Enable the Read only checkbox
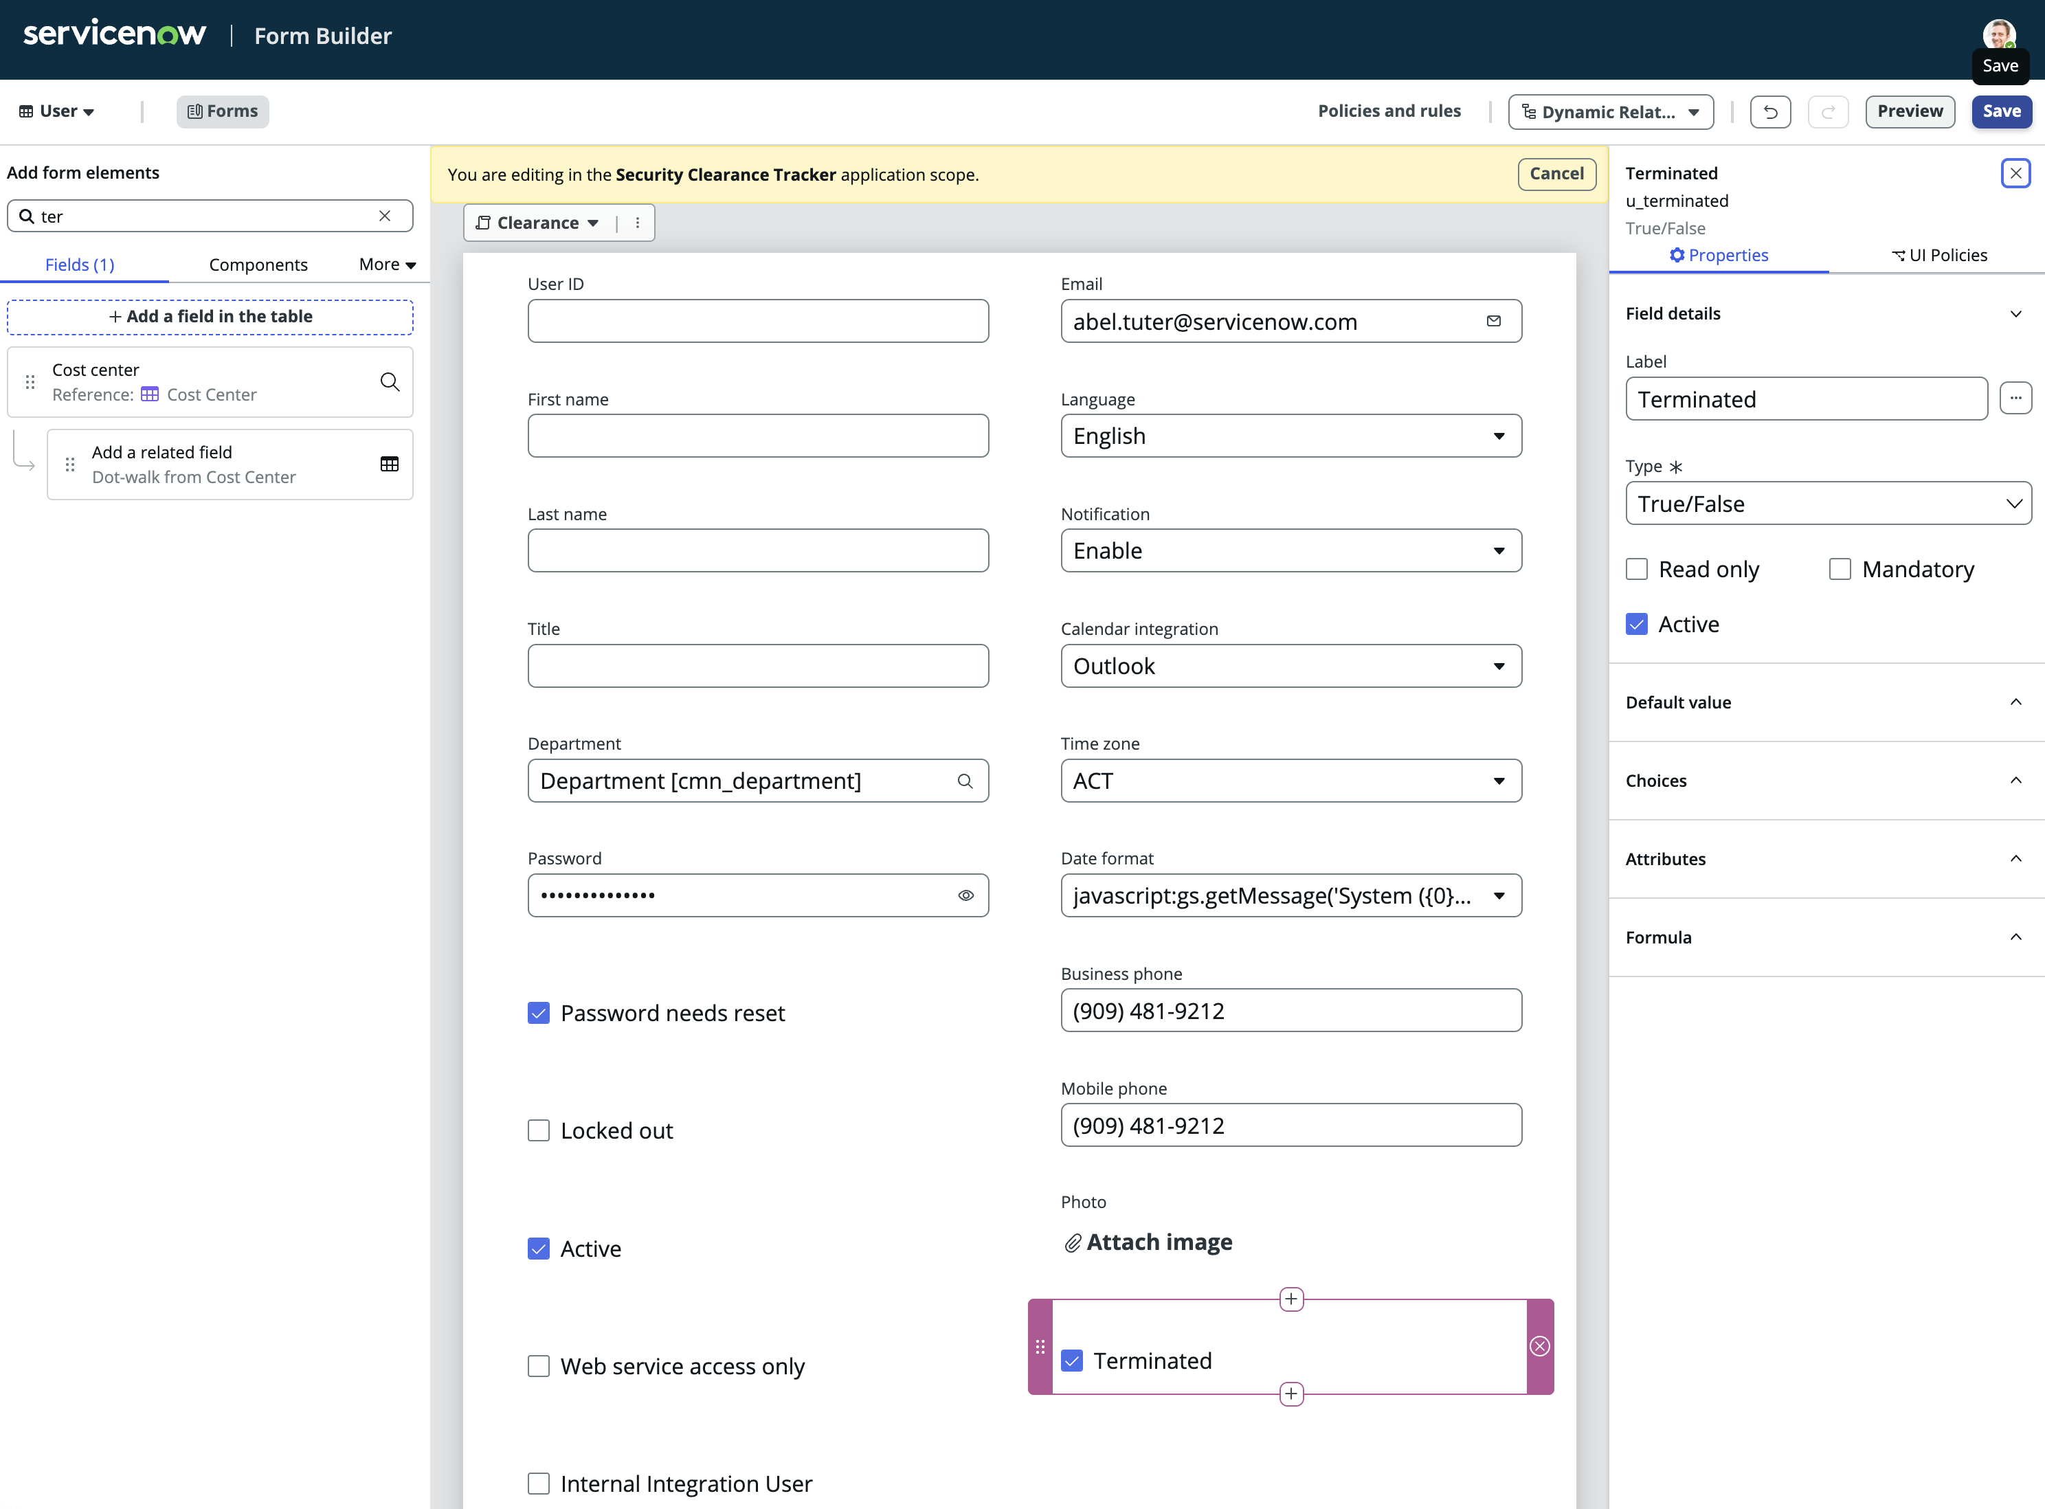The image size is (2045, 1509). 1637,569
